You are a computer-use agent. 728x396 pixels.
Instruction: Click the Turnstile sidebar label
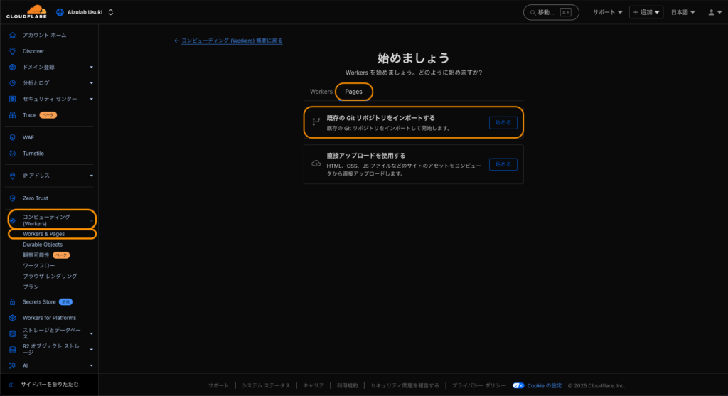33,154
